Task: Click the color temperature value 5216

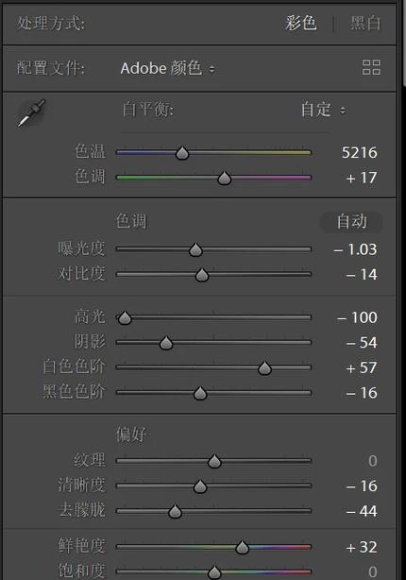Action: [x=359, y=152]
